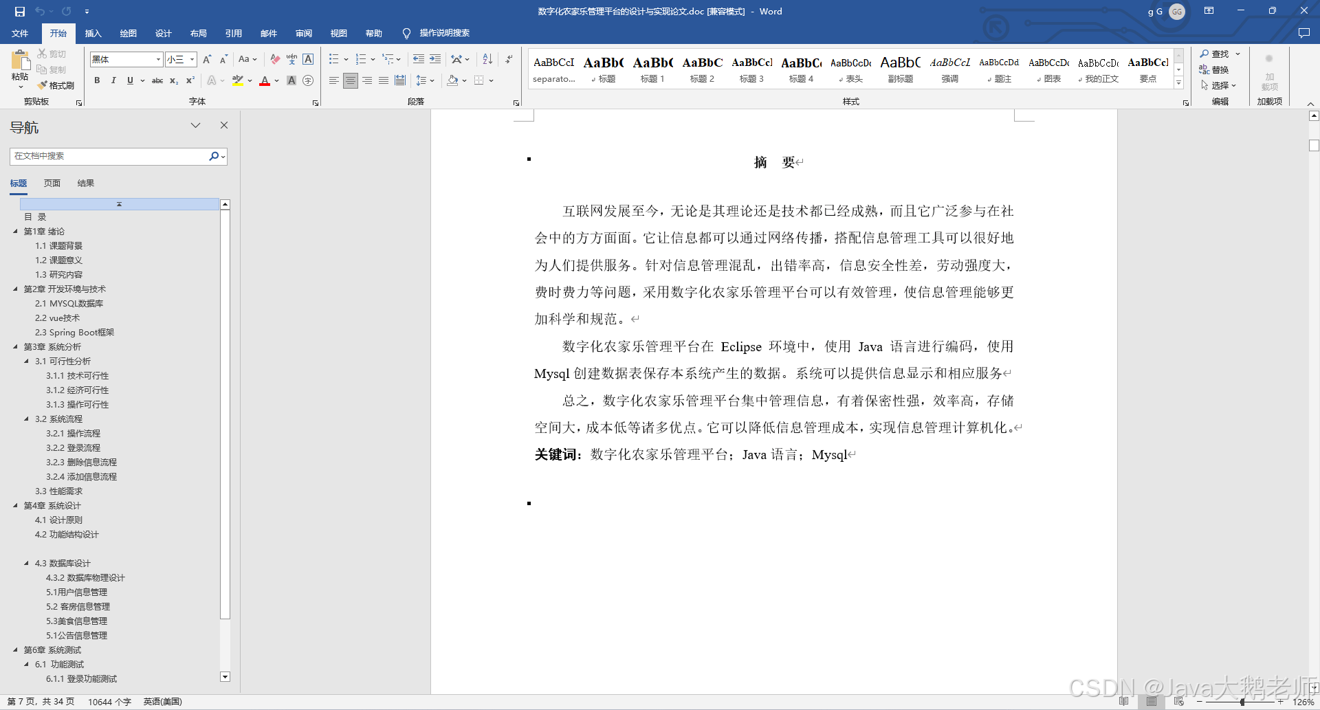Switch to the 页面 navigation tab
The width and height of the screenshot is (1320, 710).
point(52,183)
